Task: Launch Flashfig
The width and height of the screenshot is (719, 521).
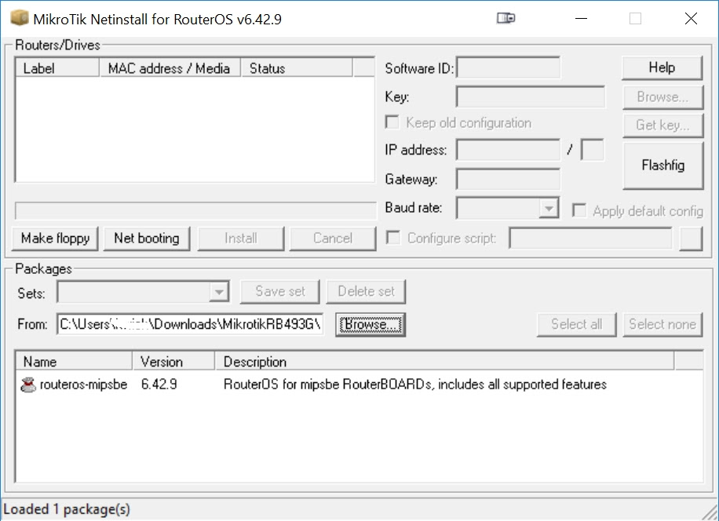Action: (x=663, y=165)
